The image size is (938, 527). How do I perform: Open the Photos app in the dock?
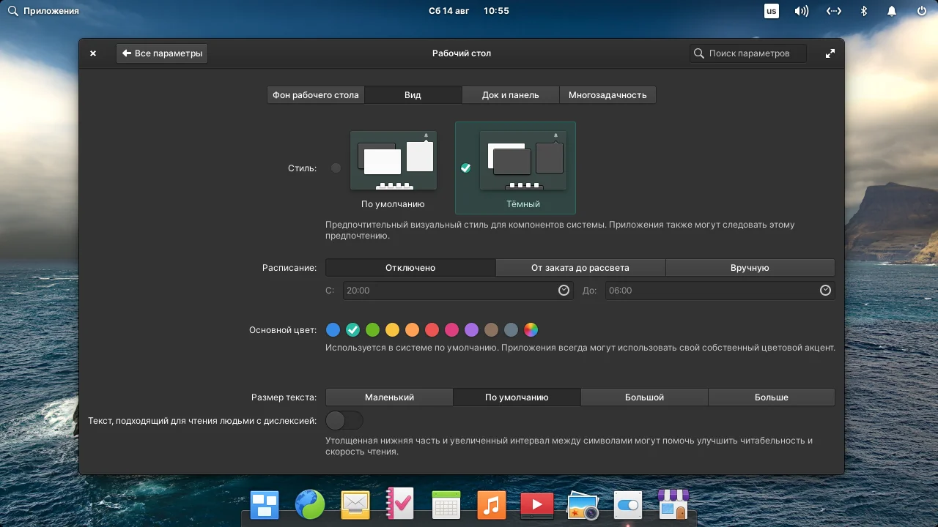(x=583, y=504)
